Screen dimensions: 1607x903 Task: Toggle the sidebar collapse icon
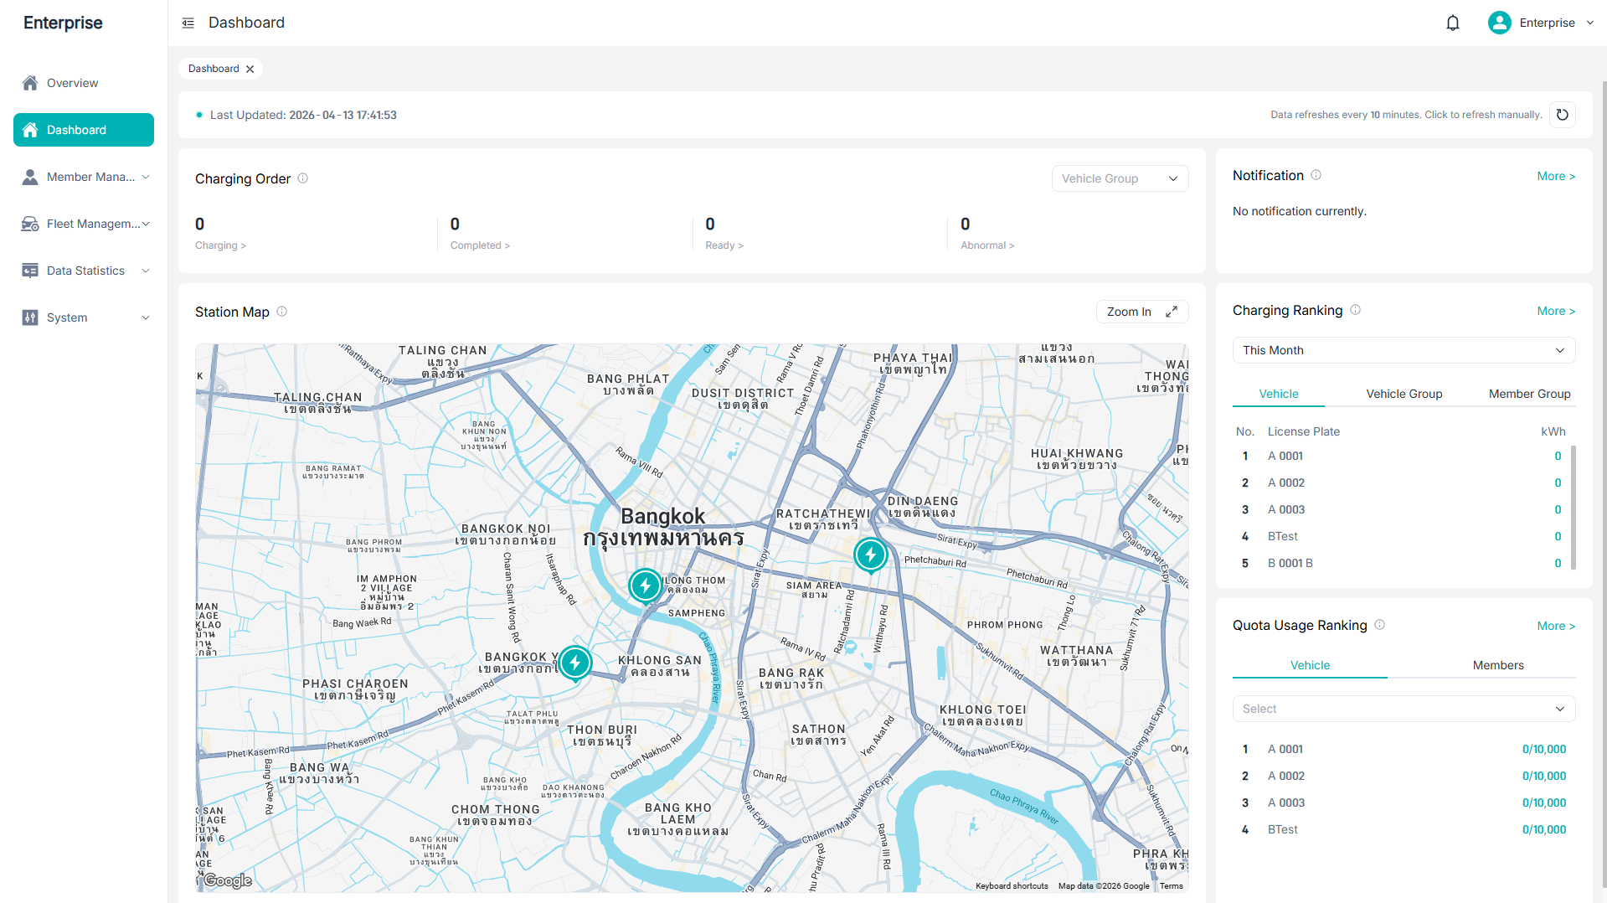(x=188, y=23)
